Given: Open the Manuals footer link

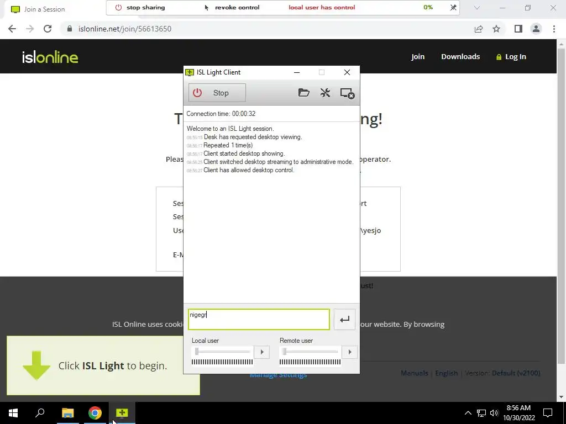Looking at the screenshot, I should tap(415, 373).
